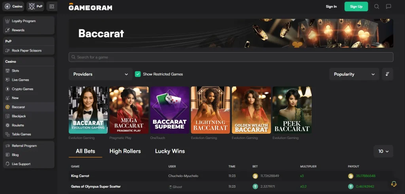
Task: Open the headset live support floating icon
Action: [x=394, y=184]
